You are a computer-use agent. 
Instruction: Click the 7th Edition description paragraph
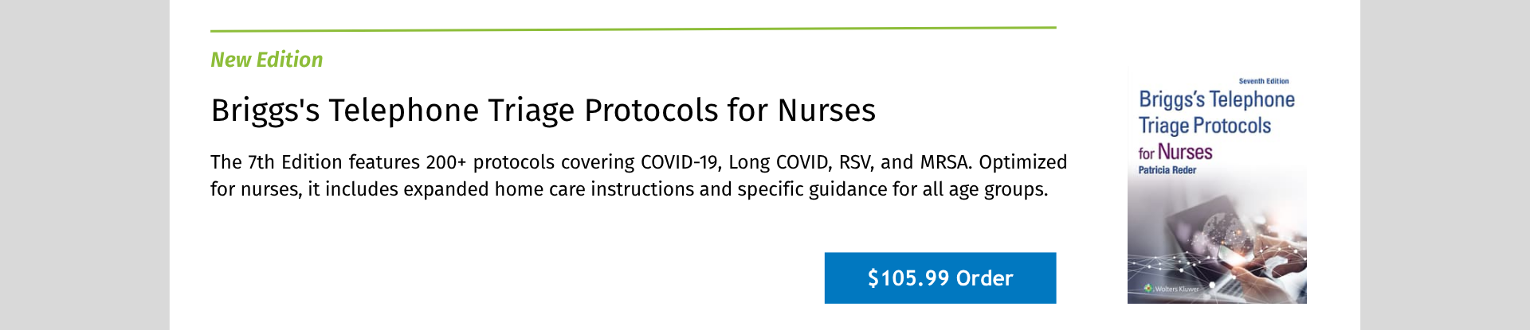click(637, 162)
